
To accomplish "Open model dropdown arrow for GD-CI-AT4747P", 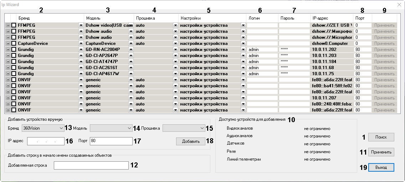I will (131, 62).
